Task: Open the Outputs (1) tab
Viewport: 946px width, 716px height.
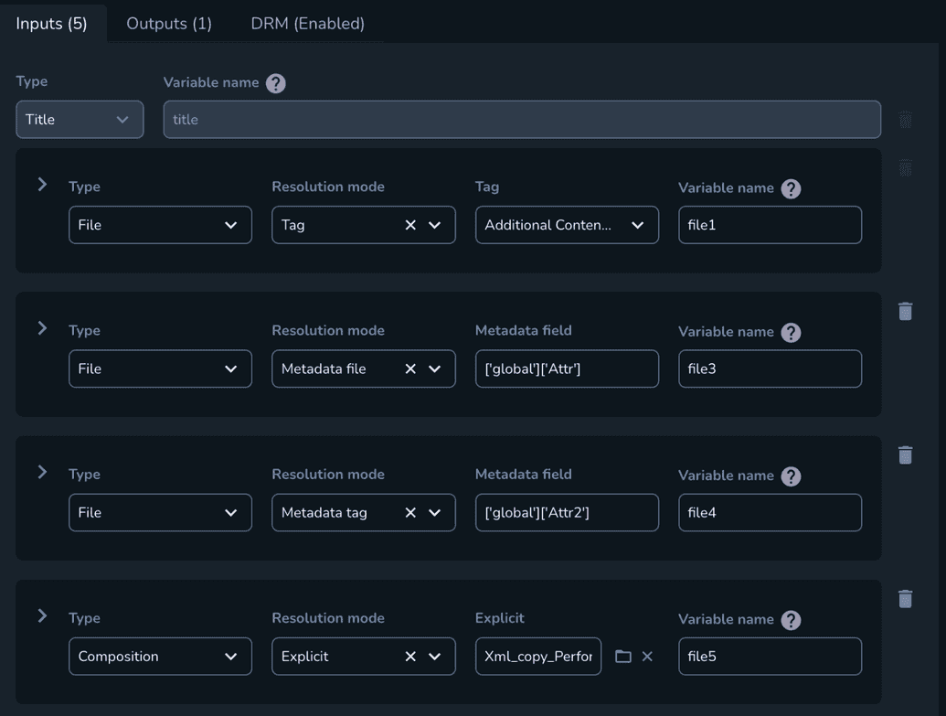Action: (x=169, y=24)
